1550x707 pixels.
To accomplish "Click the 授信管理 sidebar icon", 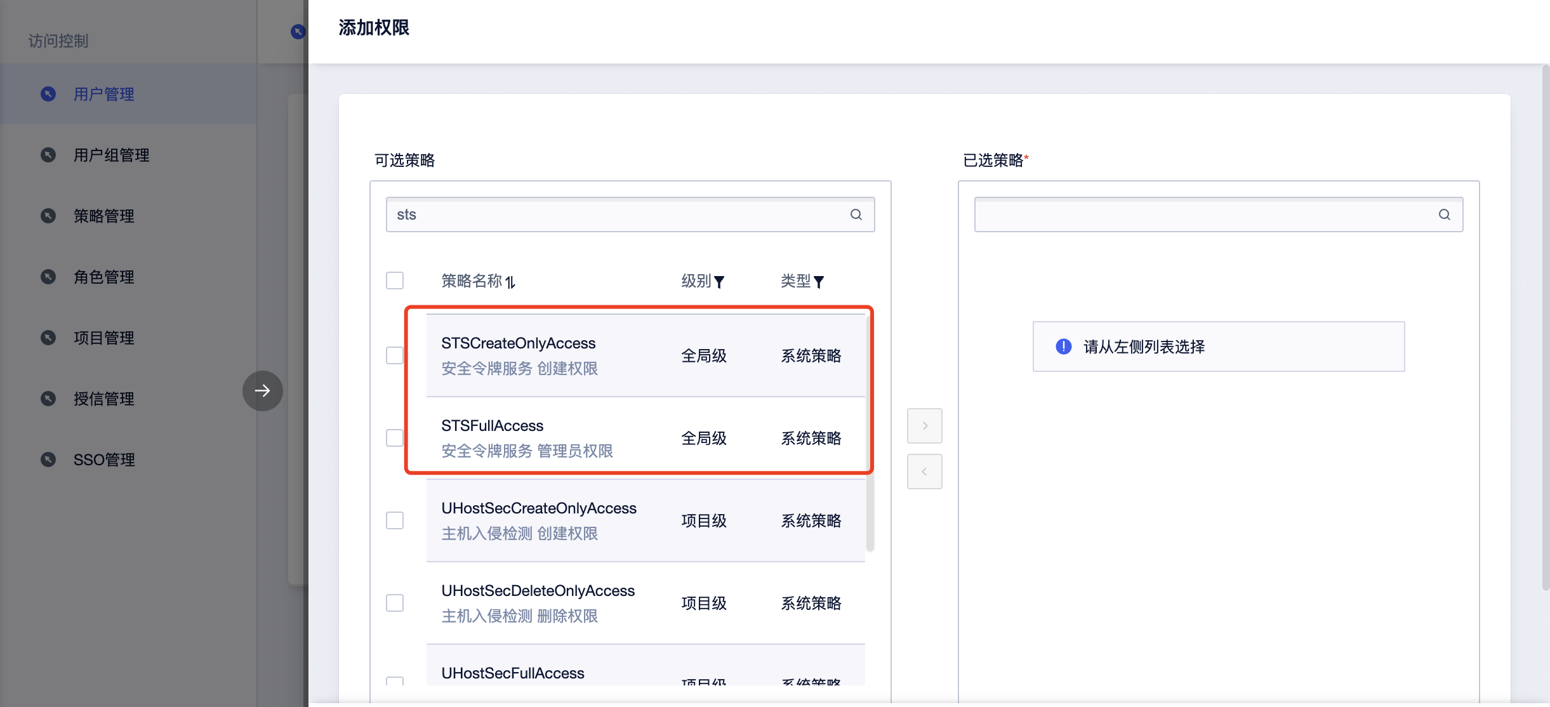I will (x=48, y=399).
